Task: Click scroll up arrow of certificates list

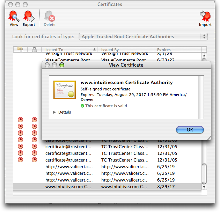Action: pyautogui.click(x=204, y=55)
